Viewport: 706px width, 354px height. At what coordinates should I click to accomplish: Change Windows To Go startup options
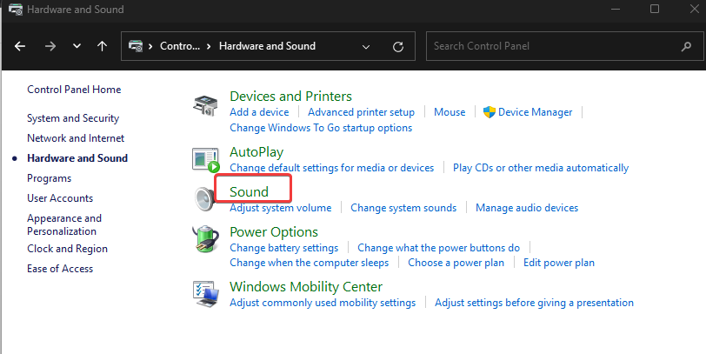coord(321,128)
